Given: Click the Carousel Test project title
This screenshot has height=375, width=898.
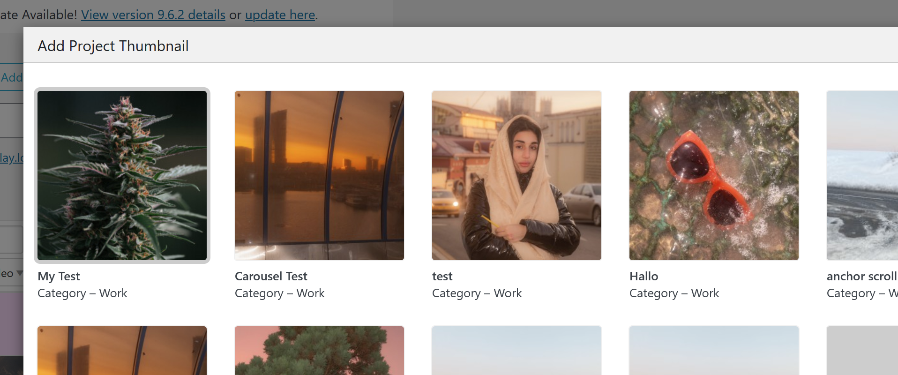Looking at the screenshot, I should [271, 276].
